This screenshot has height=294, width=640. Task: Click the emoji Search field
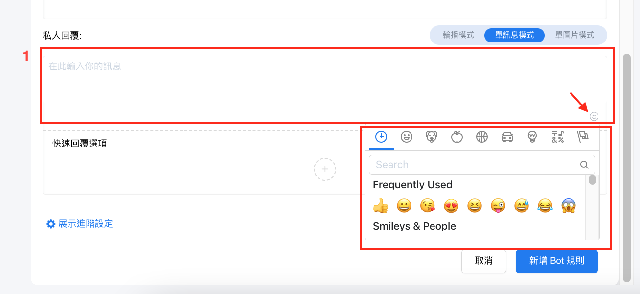pyautogui.click(x=475, y=165)
